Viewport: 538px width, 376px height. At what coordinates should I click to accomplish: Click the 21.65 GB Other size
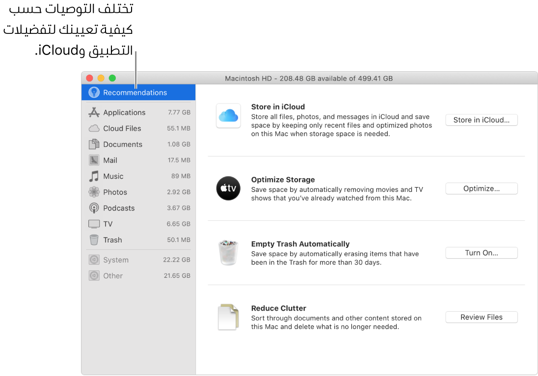[177, 275]
